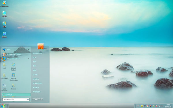Image resolution: width=173 pixels, height=108 pixels.
Task: Select the Administrator desktop icon
Action: tap(4, 4)
